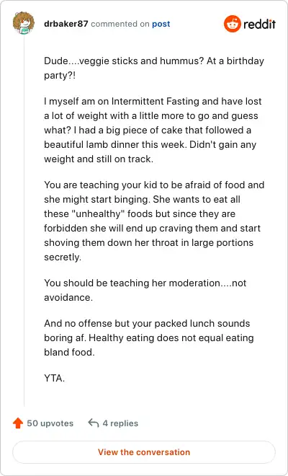Click the "YTA." verdict text
Screen dimensions: 288x476
54,378
